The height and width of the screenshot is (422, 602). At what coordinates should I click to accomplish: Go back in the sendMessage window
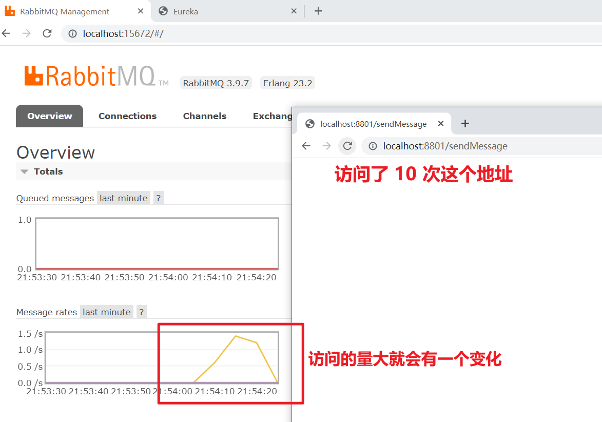click(306, 146)
